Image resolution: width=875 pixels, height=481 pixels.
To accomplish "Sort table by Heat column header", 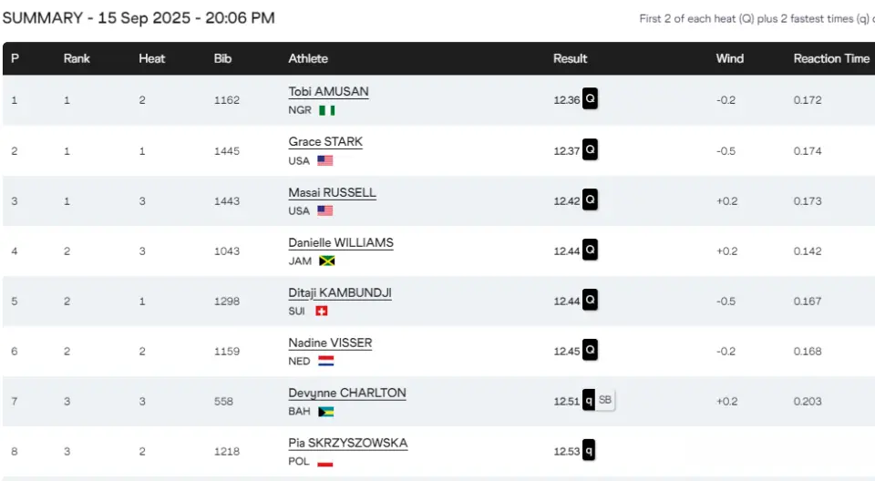I will (152, 58).
